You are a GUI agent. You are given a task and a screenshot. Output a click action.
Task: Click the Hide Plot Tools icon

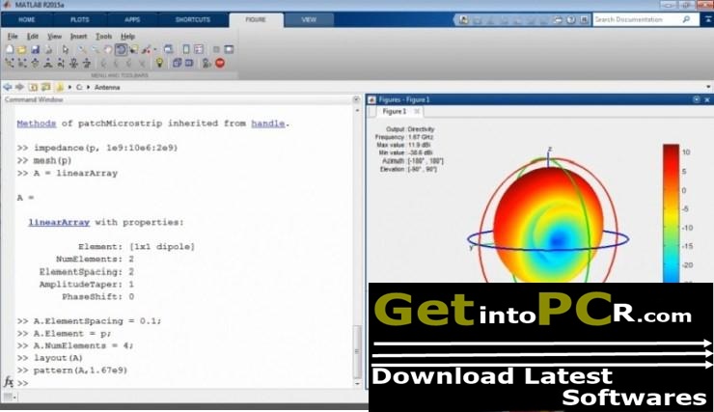[x=216, y=49]
